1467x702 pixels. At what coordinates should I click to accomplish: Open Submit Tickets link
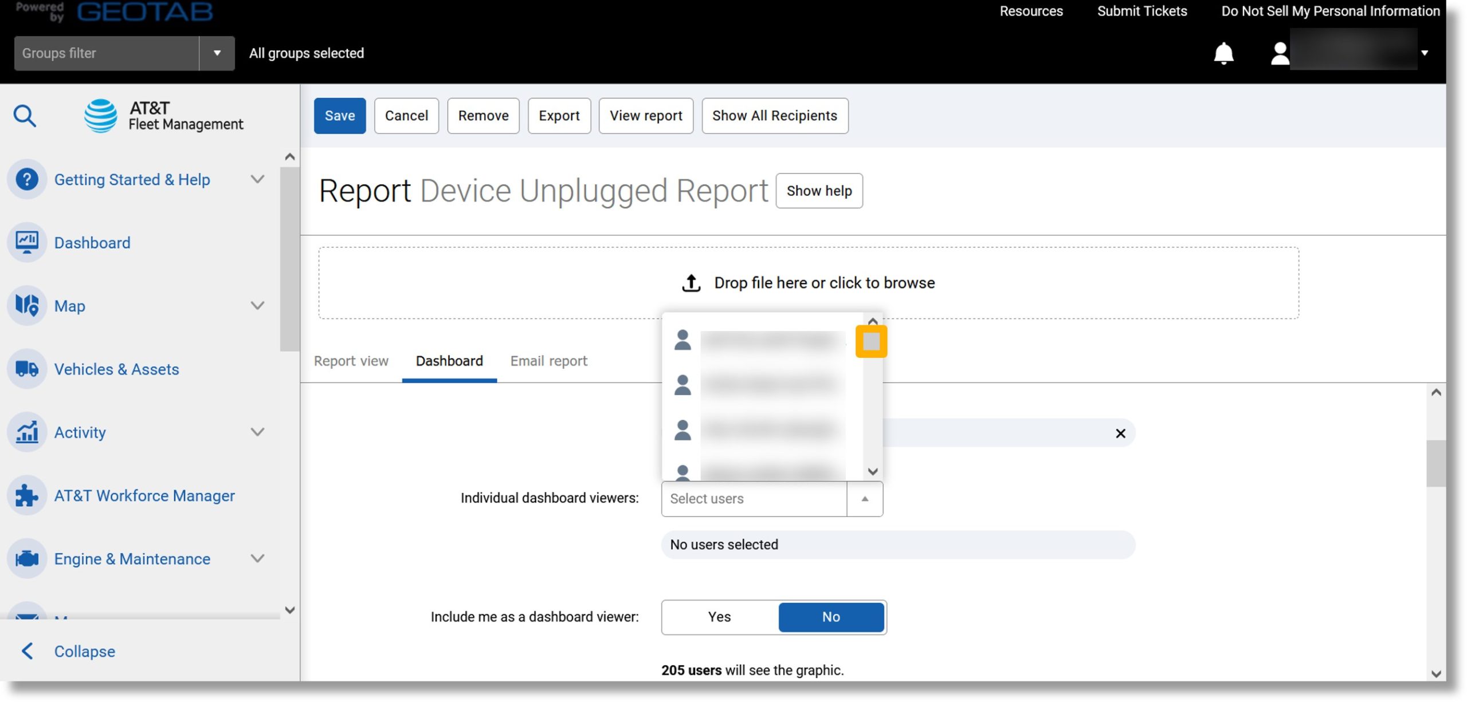coord(1142,11)
